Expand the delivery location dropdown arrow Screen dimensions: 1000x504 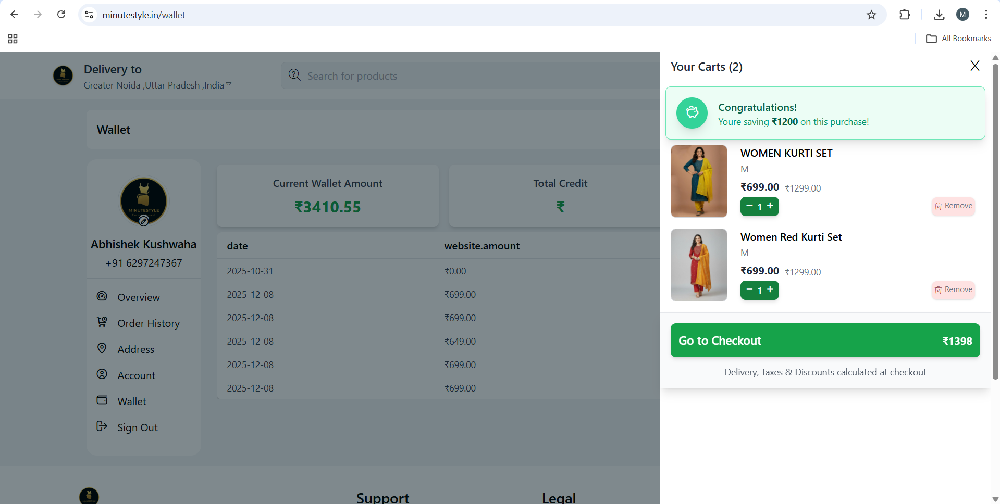tap(229, 84)
